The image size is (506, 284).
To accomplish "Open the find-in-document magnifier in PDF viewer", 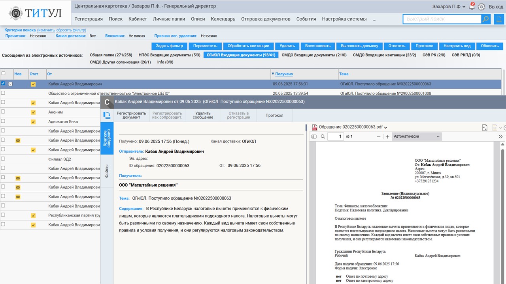I will (323, 136).
